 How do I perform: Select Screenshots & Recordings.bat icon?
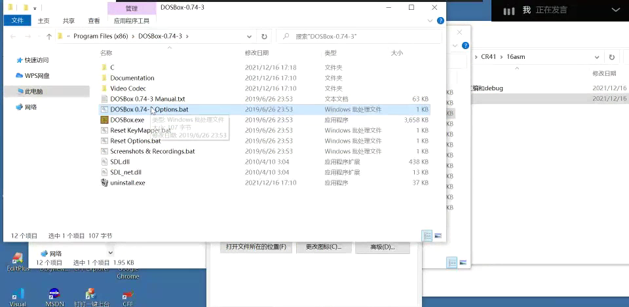[x=104, y=151]
